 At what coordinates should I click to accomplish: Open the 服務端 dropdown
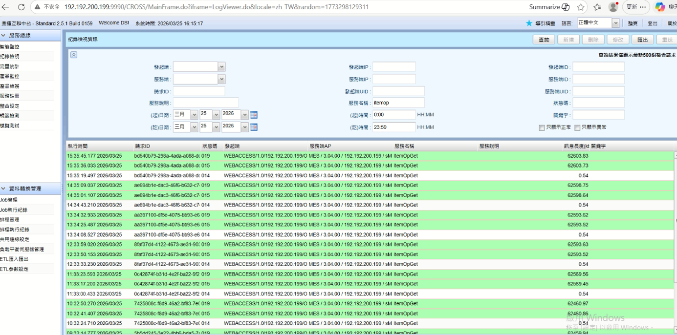pos(221,79)
